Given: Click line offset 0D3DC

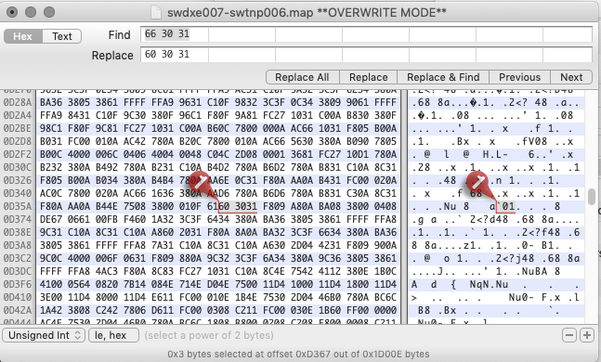Looking at the screenshot, I should click(x=18, y=272).
